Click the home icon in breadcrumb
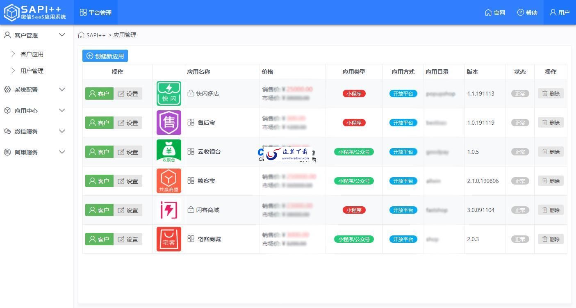This screenshot has width=576, height=308. click(81, 35)
